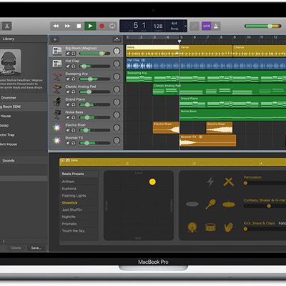
Task: Mute the Big Room (Magnus) track
Action: pyautogui.click(x=68, y=54)
